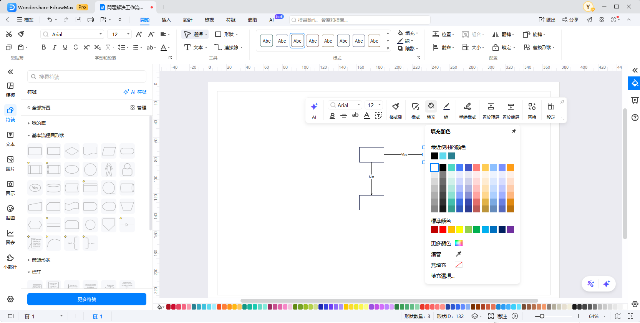Select the diamond decision shape in library
Image resolution: width=640 pixels, height=323 pixels.
72,151
